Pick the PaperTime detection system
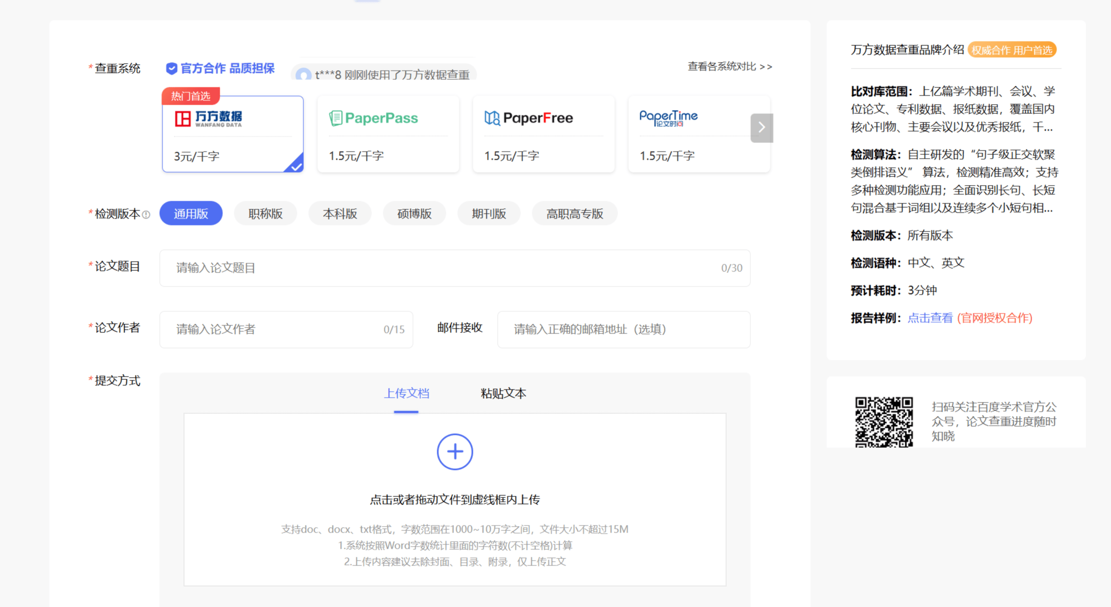This screenshot has width=1111, height=607. coord(699,134)
